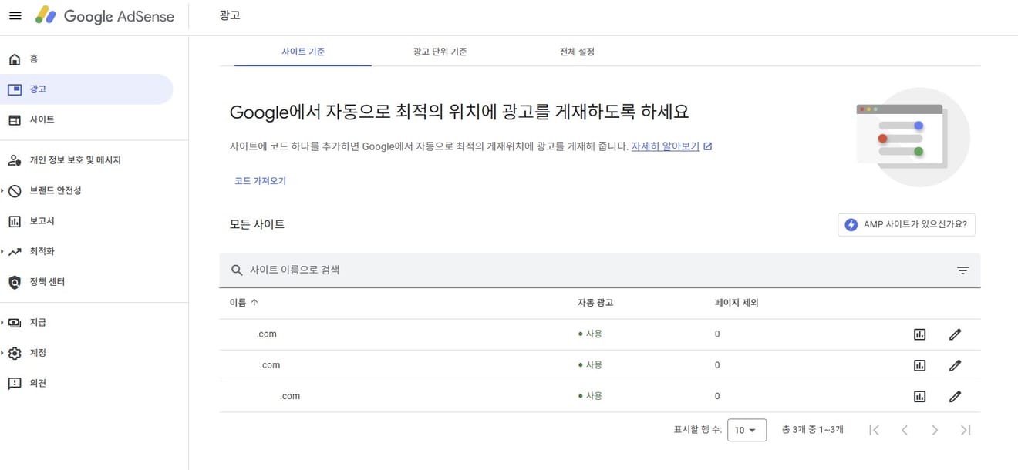Screen dimensions: 1018x470
Task: Switch to the 전체 설정 tab
Action: (577, 52)
